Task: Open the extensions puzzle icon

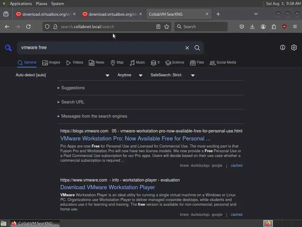Action: coord(274,27)
